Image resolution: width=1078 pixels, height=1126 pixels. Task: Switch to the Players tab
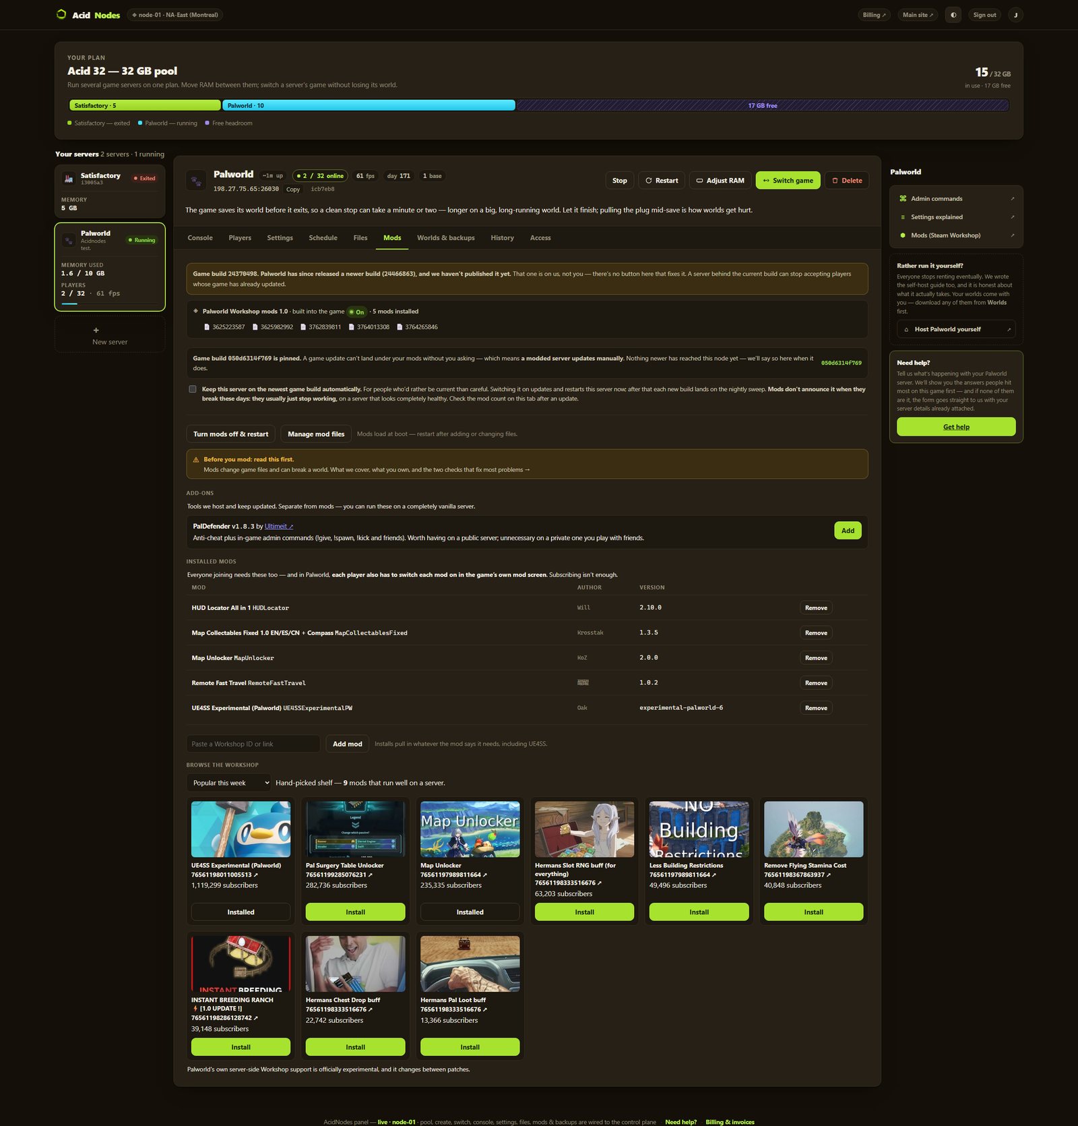[x=240, y=238]
